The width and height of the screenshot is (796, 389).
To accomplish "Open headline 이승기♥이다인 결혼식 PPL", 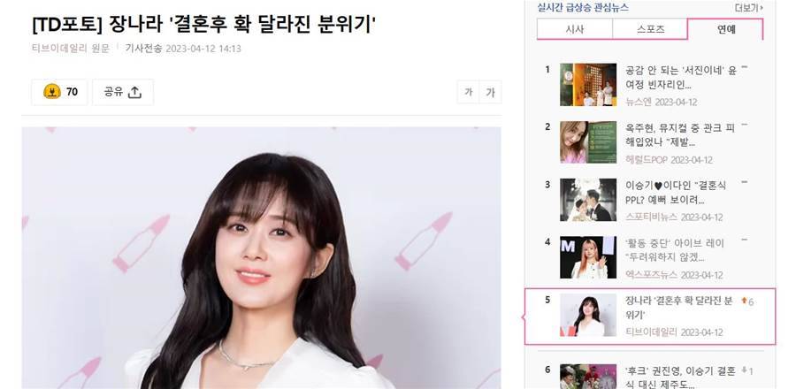I will click(x=676, y=193).
